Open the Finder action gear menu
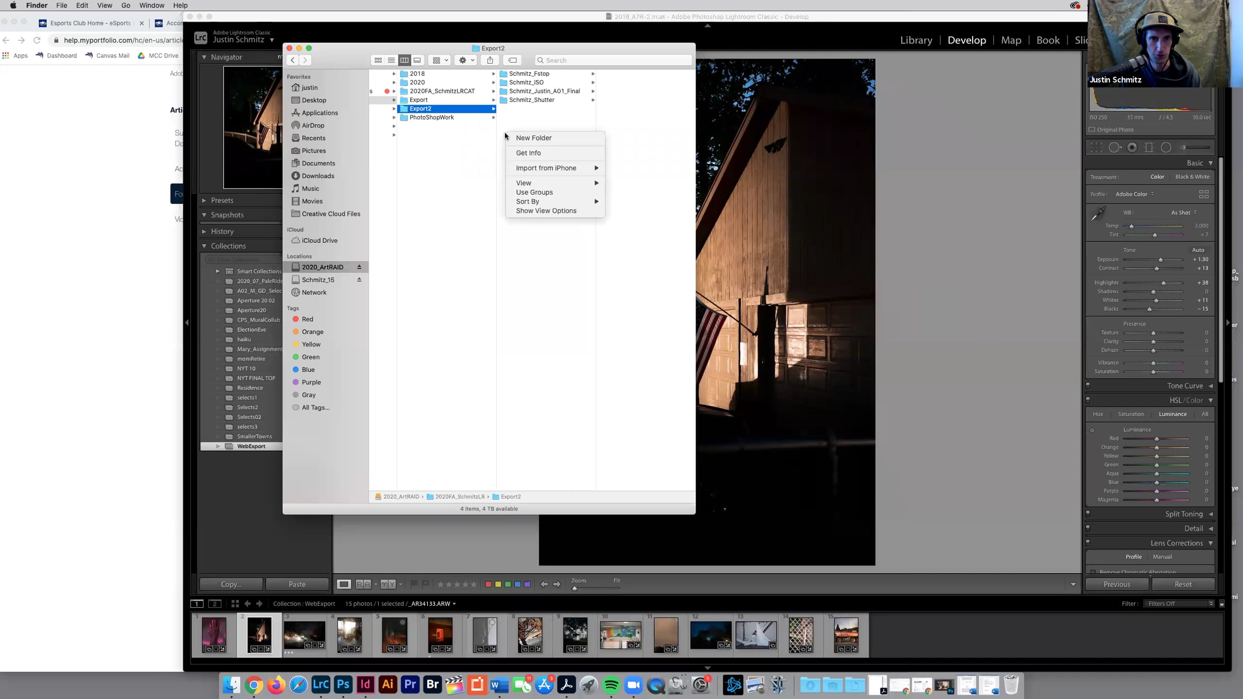Screen dimensions: 1243x699 click(x=466, y=60)
